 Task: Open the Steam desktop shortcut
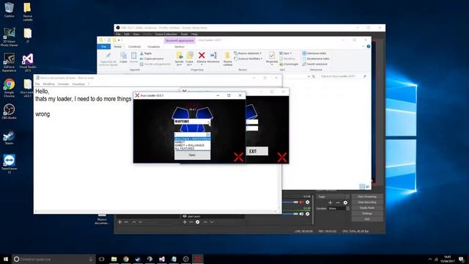[9, 137]
